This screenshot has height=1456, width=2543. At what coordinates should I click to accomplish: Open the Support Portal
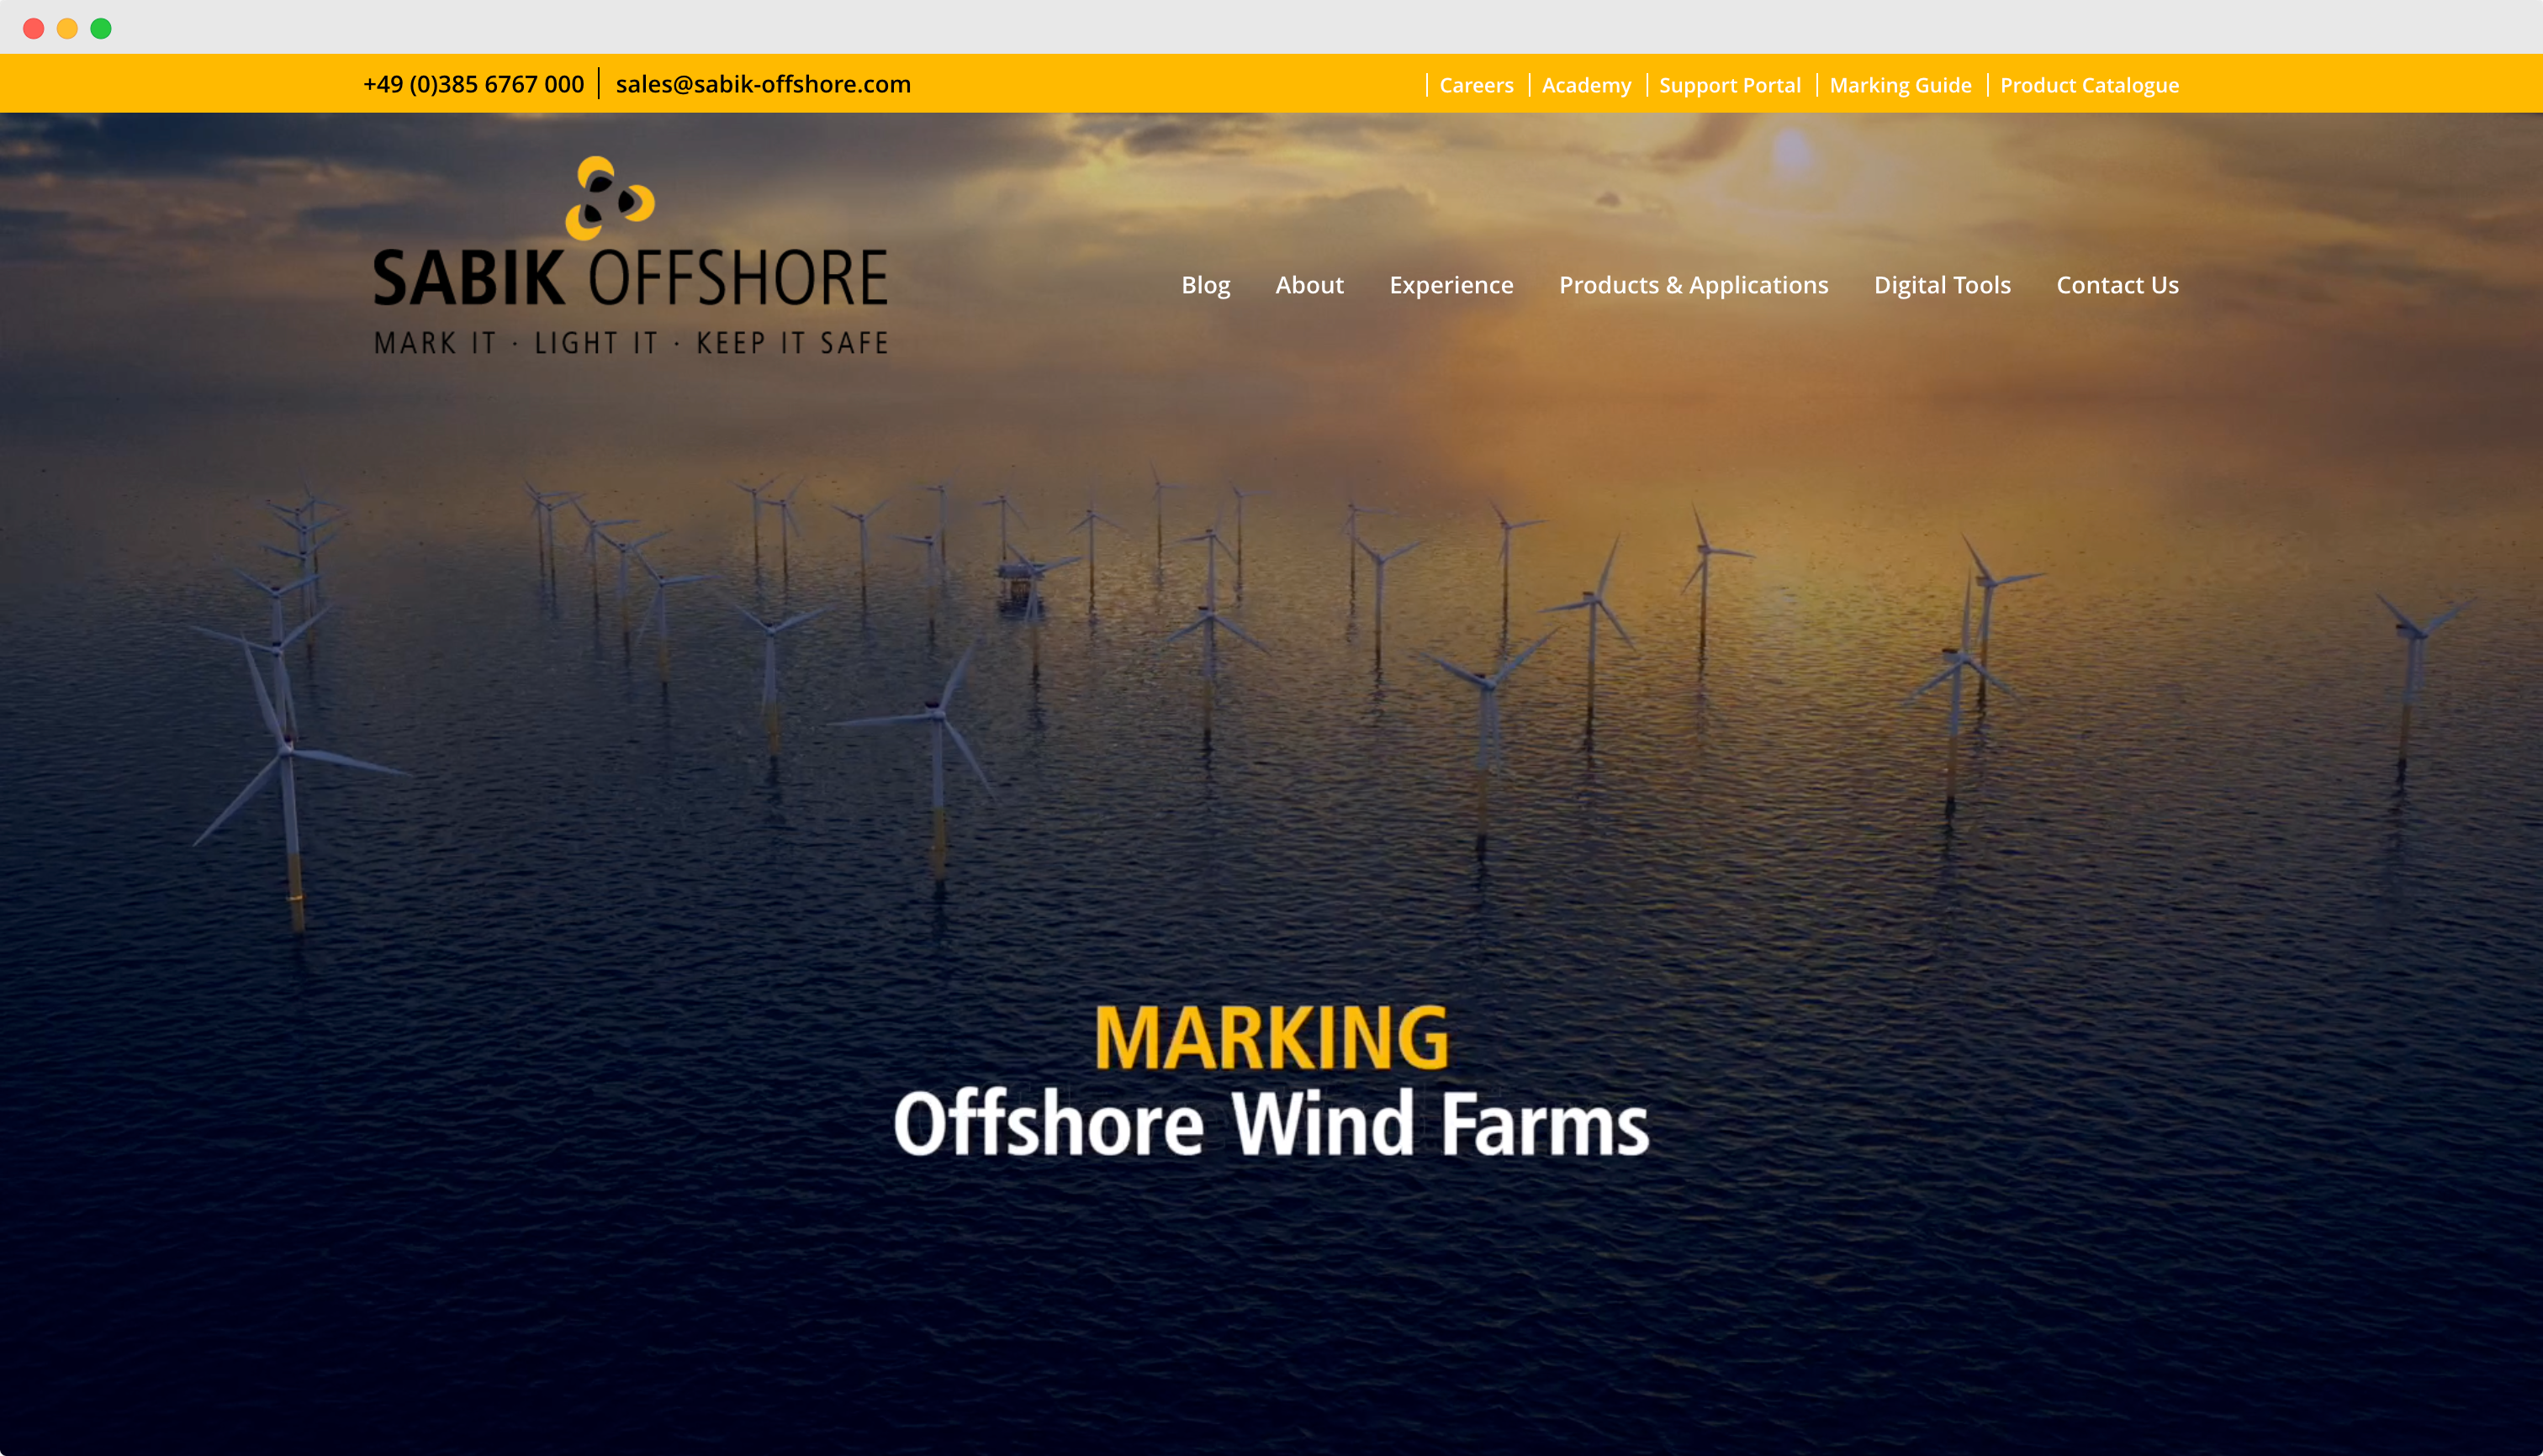(1729, 85)
